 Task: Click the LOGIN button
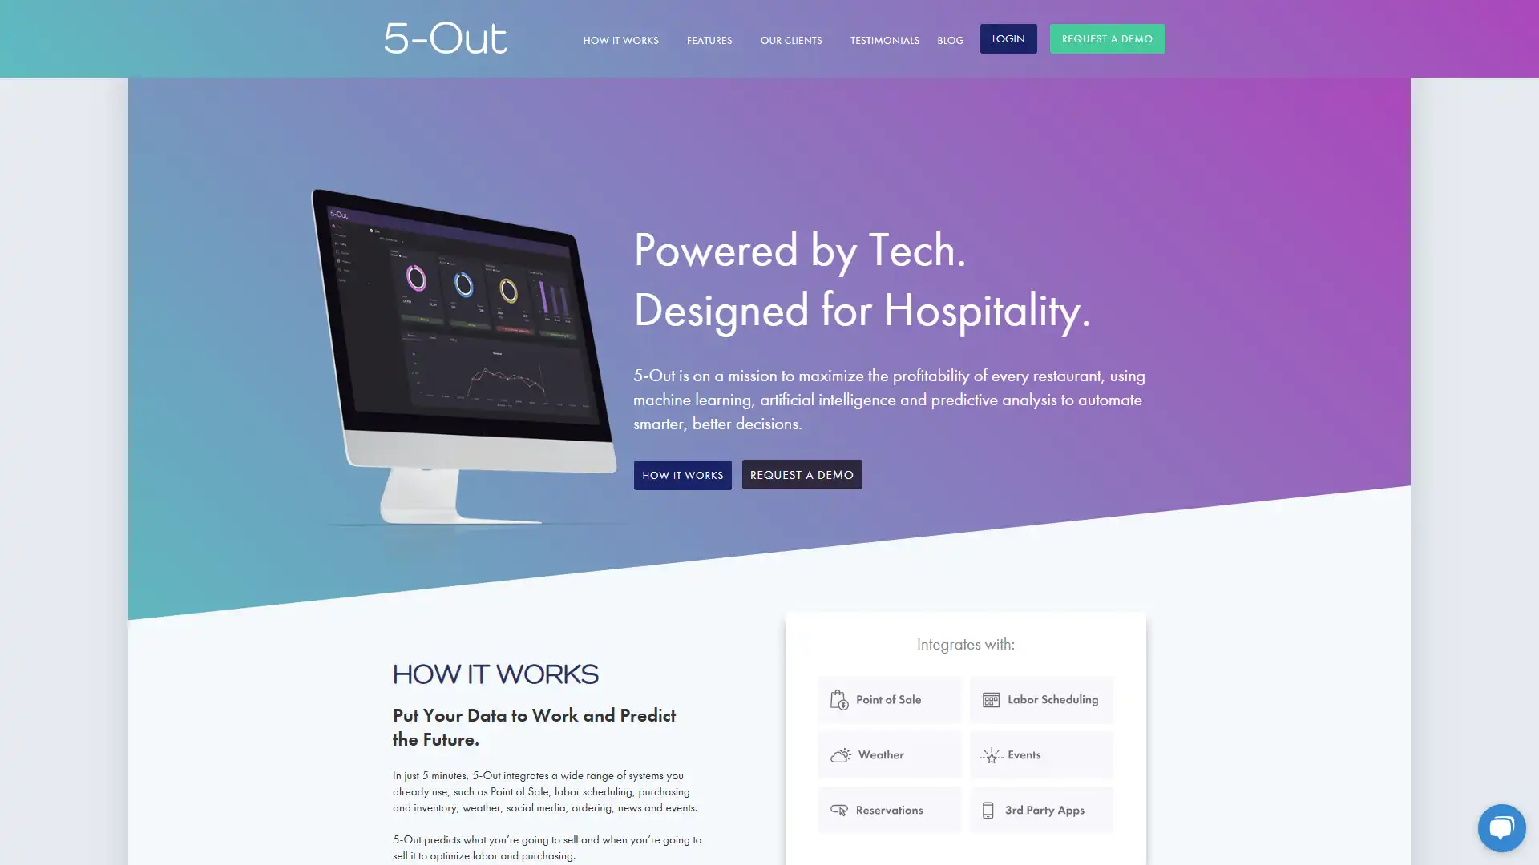pyautogui.click(x=1008, y=38)
